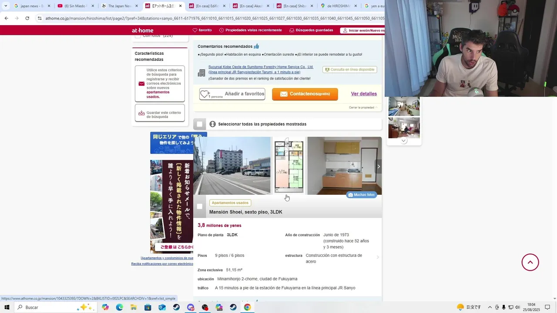Click the microphone tray icon

point(504,307)
